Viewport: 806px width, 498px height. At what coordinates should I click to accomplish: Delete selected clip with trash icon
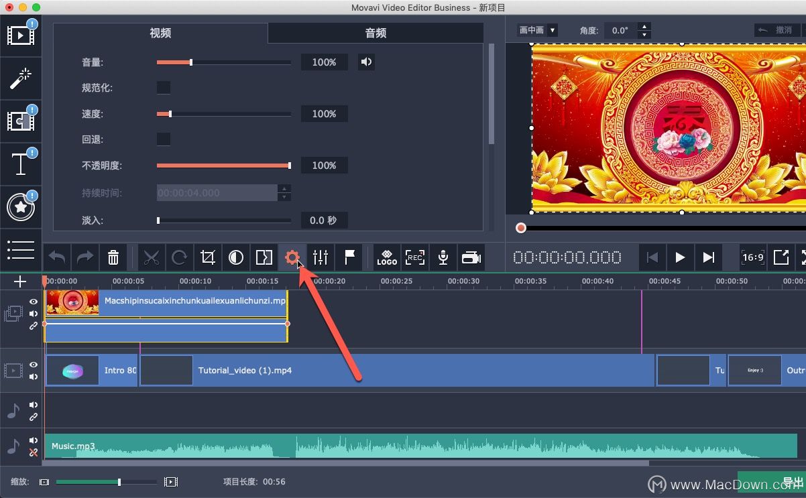point(113,257)
